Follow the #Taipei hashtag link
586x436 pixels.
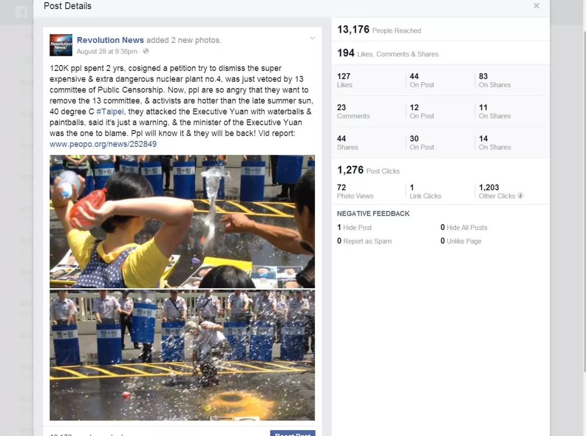click(110, 112)
